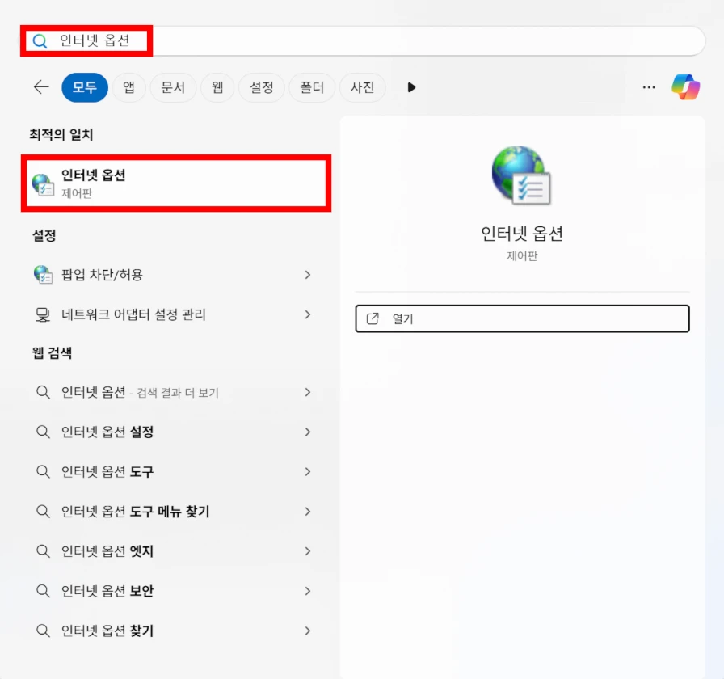Click the search magnifier icon in search box
Image resolution: width=724 pixels, height=679 pixels.
pyautogui.click(x=40, y=41)
